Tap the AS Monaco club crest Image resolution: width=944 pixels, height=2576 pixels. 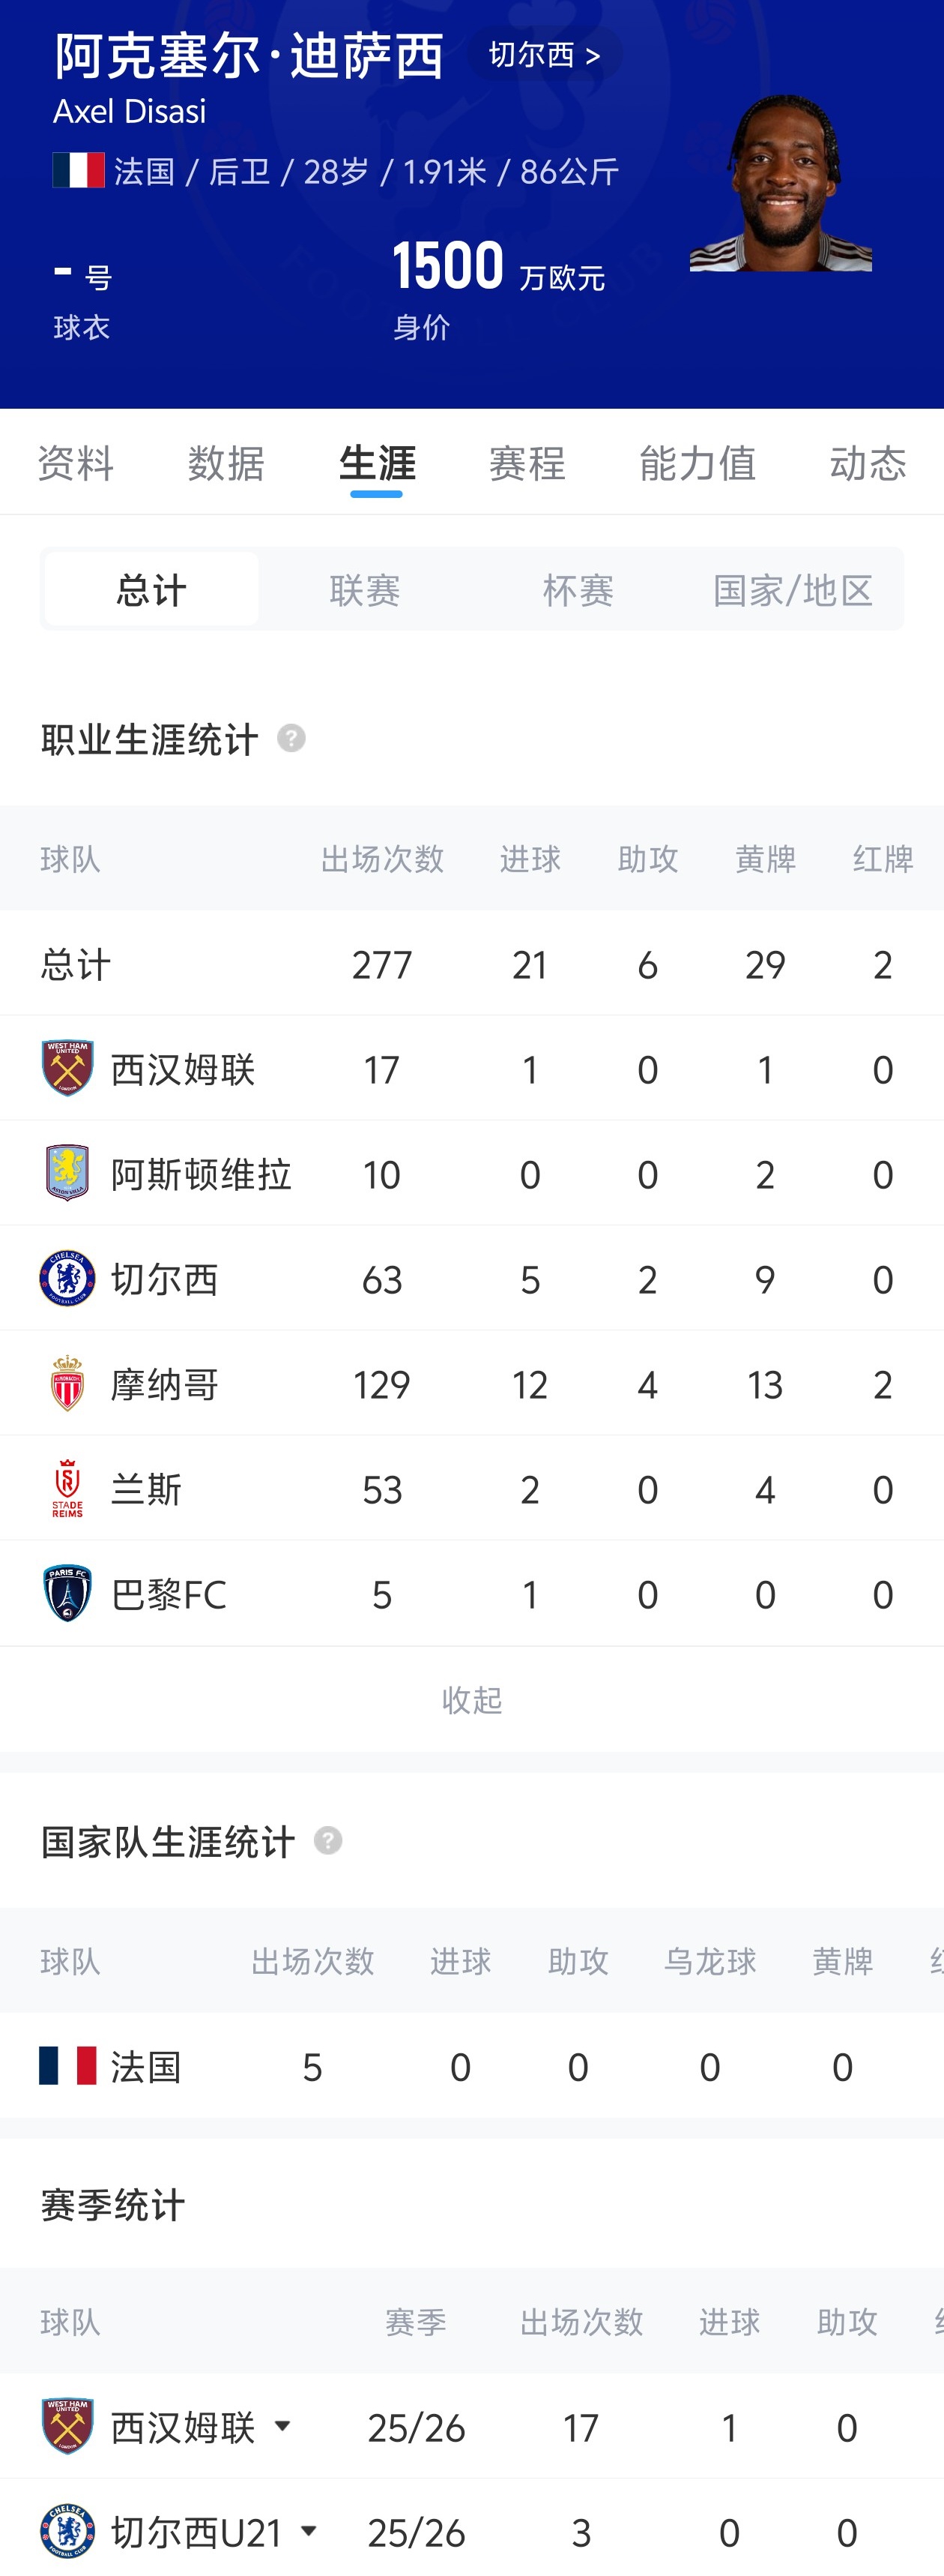[x=67, y=1383]
